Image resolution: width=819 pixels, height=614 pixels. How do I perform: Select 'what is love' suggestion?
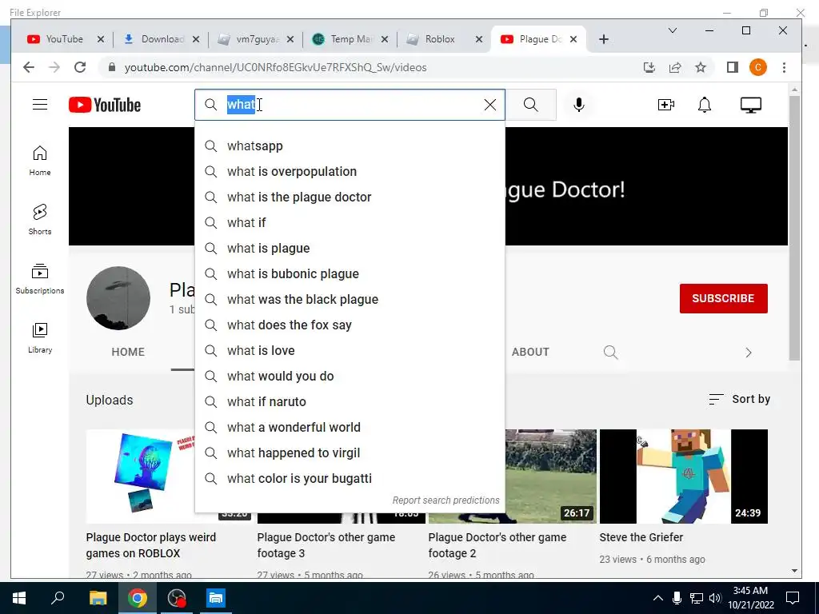(x=350, y=350)
